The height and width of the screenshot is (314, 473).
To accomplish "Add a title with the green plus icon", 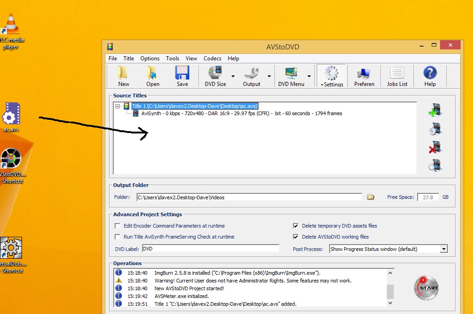I will pos(435,110).
